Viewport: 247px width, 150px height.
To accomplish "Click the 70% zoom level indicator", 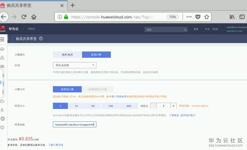I will (x=172, y=17).
